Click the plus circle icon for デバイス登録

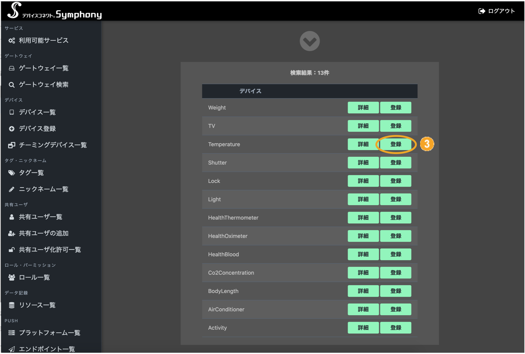(12, 129)
